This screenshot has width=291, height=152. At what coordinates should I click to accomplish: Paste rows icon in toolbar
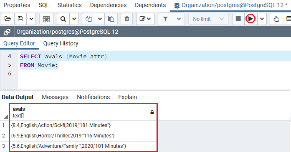pyautogui.click(x=111, y=19)
